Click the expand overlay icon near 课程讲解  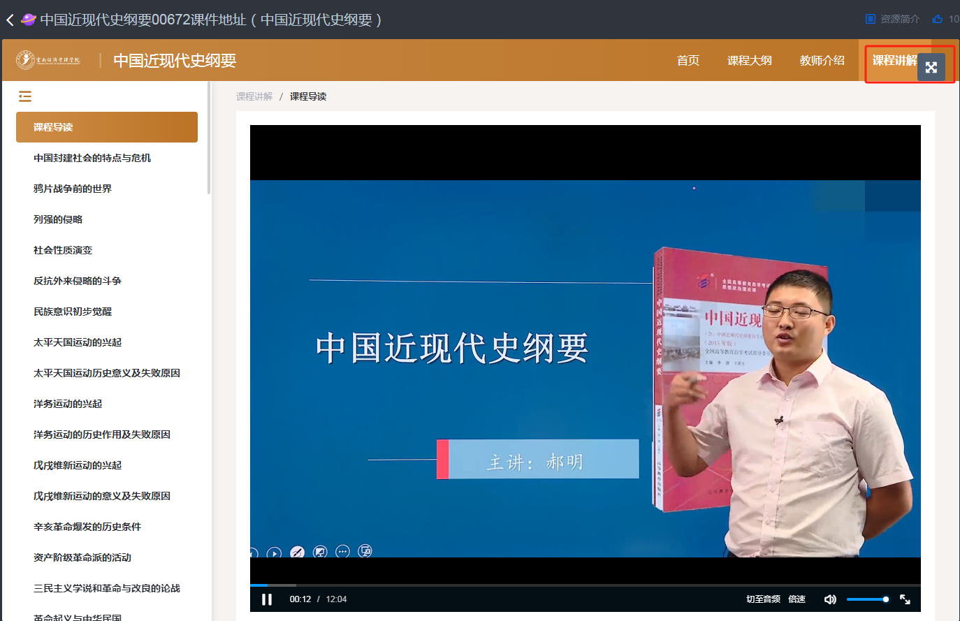click(931, 67)
